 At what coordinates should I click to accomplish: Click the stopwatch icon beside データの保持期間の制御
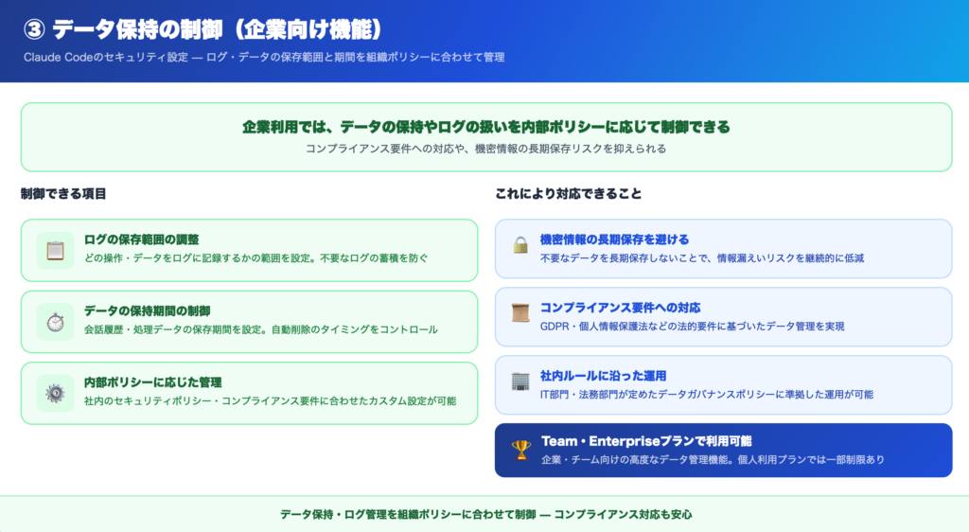[x=55, y=322]
